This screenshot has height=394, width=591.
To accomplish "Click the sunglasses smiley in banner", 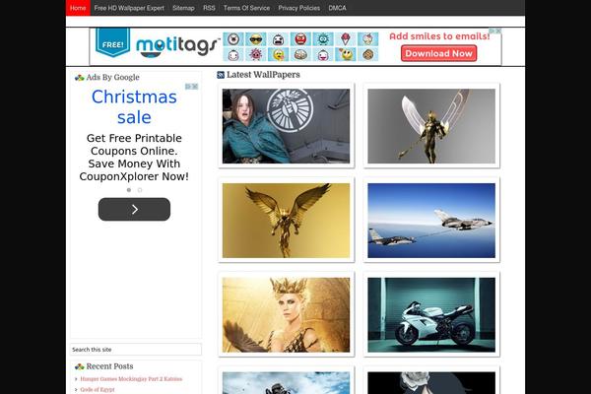I will (x=256, y=39).
